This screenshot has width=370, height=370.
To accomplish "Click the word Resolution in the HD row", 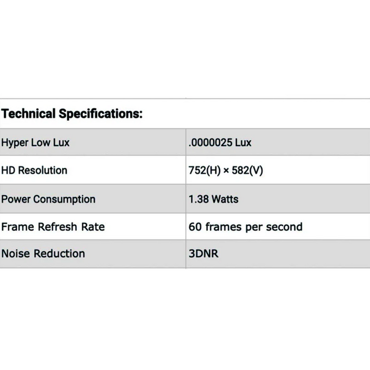I will coord(43,170).
